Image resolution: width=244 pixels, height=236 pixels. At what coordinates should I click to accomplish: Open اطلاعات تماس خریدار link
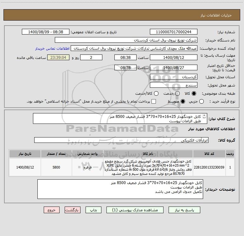(x=52, y=48)
